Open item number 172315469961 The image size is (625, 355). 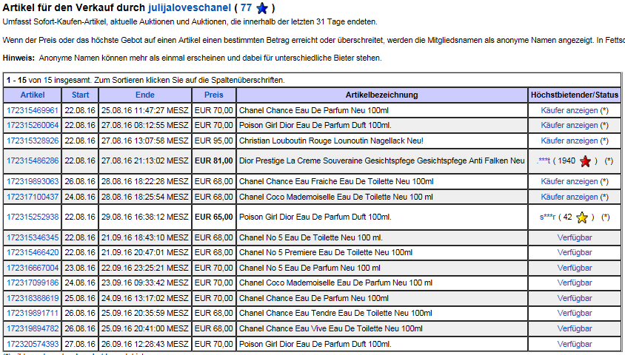[x=33, y=110]
